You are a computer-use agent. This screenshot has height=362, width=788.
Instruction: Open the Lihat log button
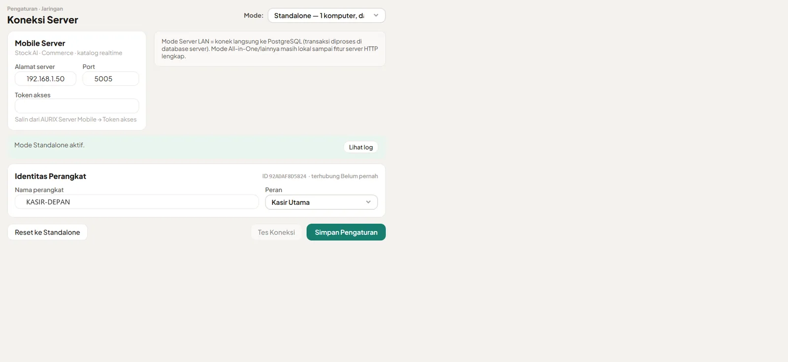(361, 147)
